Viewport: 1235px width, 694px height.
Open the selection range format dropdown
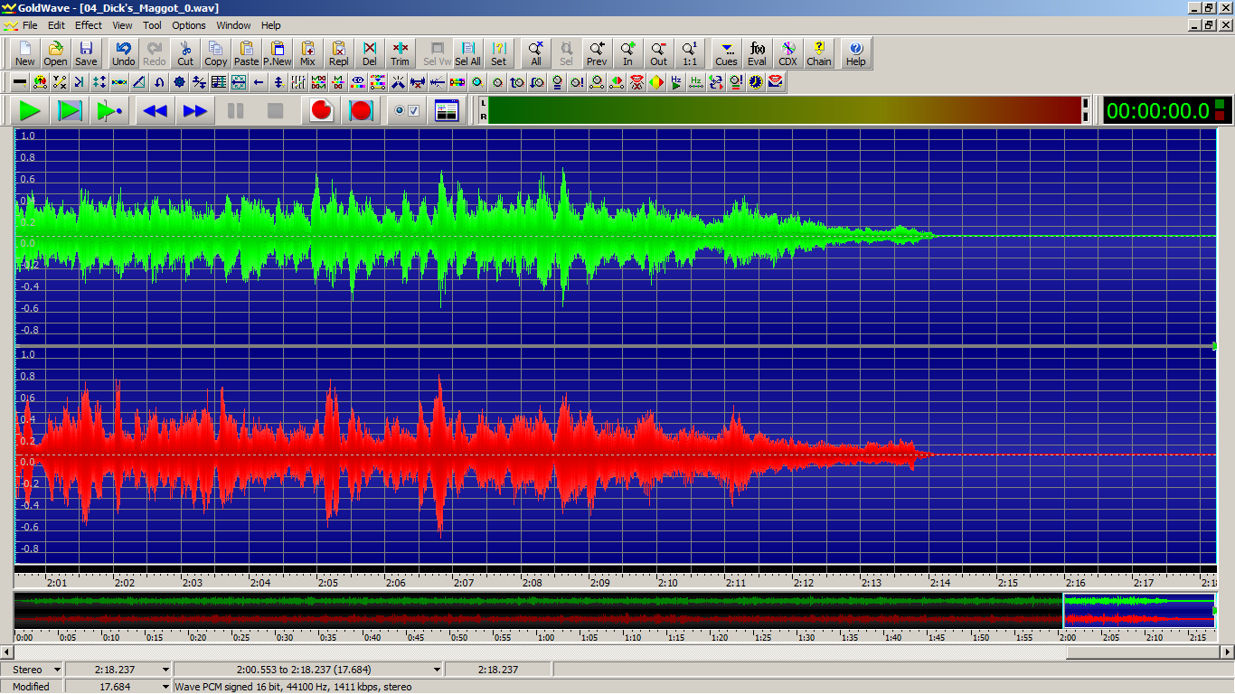(437, 670)
